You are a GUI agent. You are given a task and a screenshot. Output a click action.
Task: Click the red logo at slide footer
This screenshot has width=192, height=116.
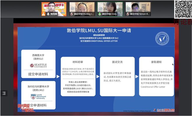164,110
